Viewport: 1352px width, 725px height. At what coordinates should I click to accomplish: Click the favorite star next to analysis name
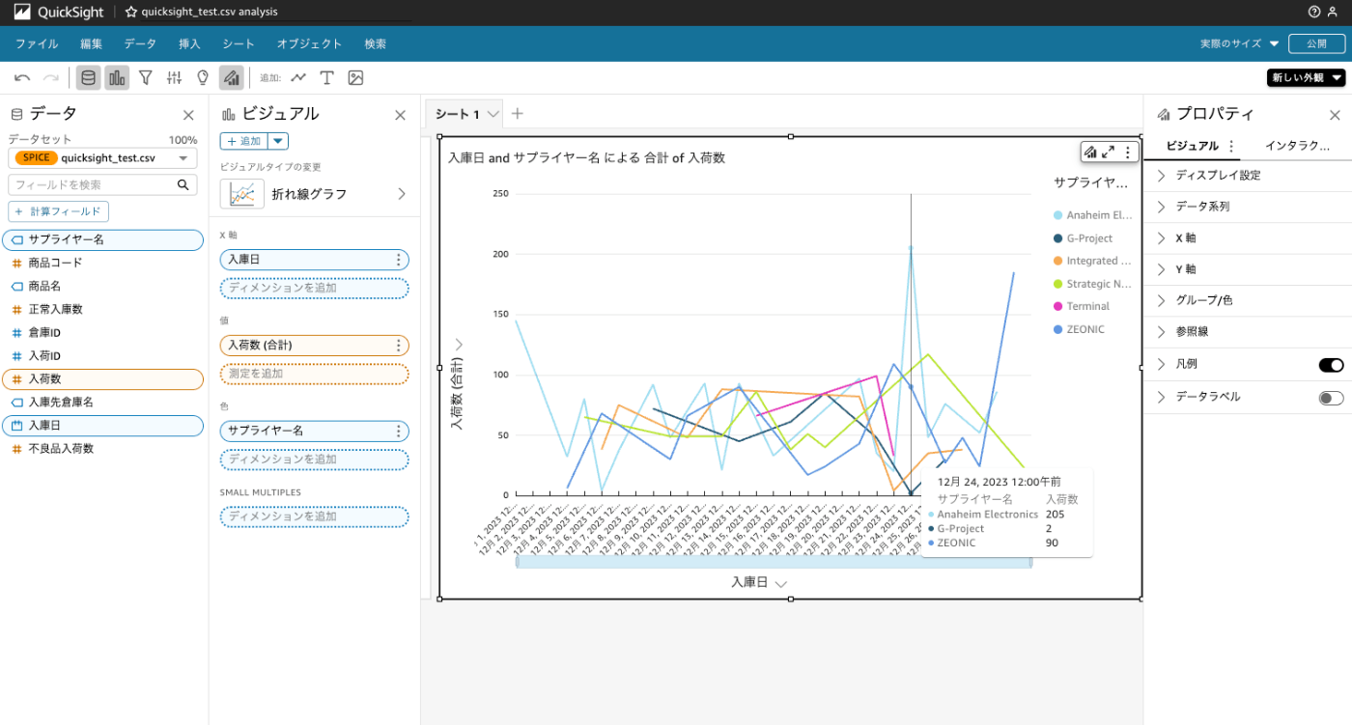click(131, 12)
